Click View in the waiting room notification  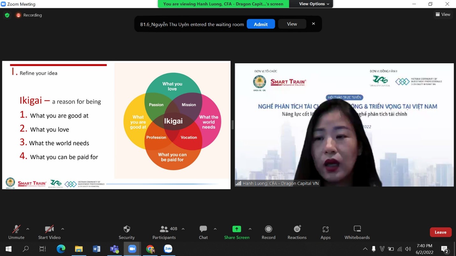click(x=292, y=24)
